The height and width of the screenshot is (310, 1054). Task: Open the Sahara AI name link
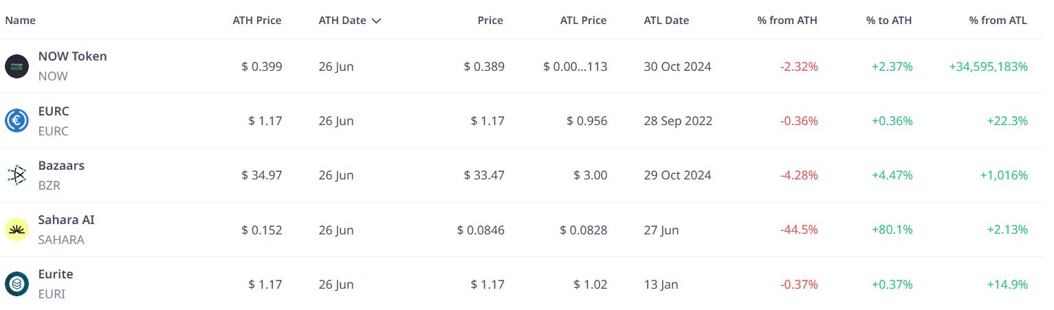[x=66, y=220]
